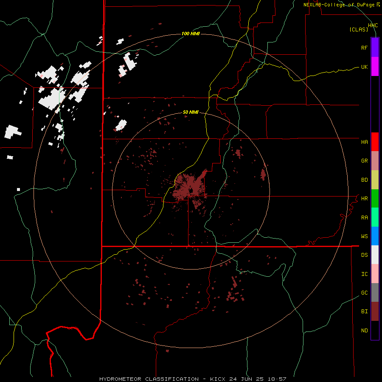
Task: Click the 'RA' legend label
Action: tap(364, 218)
